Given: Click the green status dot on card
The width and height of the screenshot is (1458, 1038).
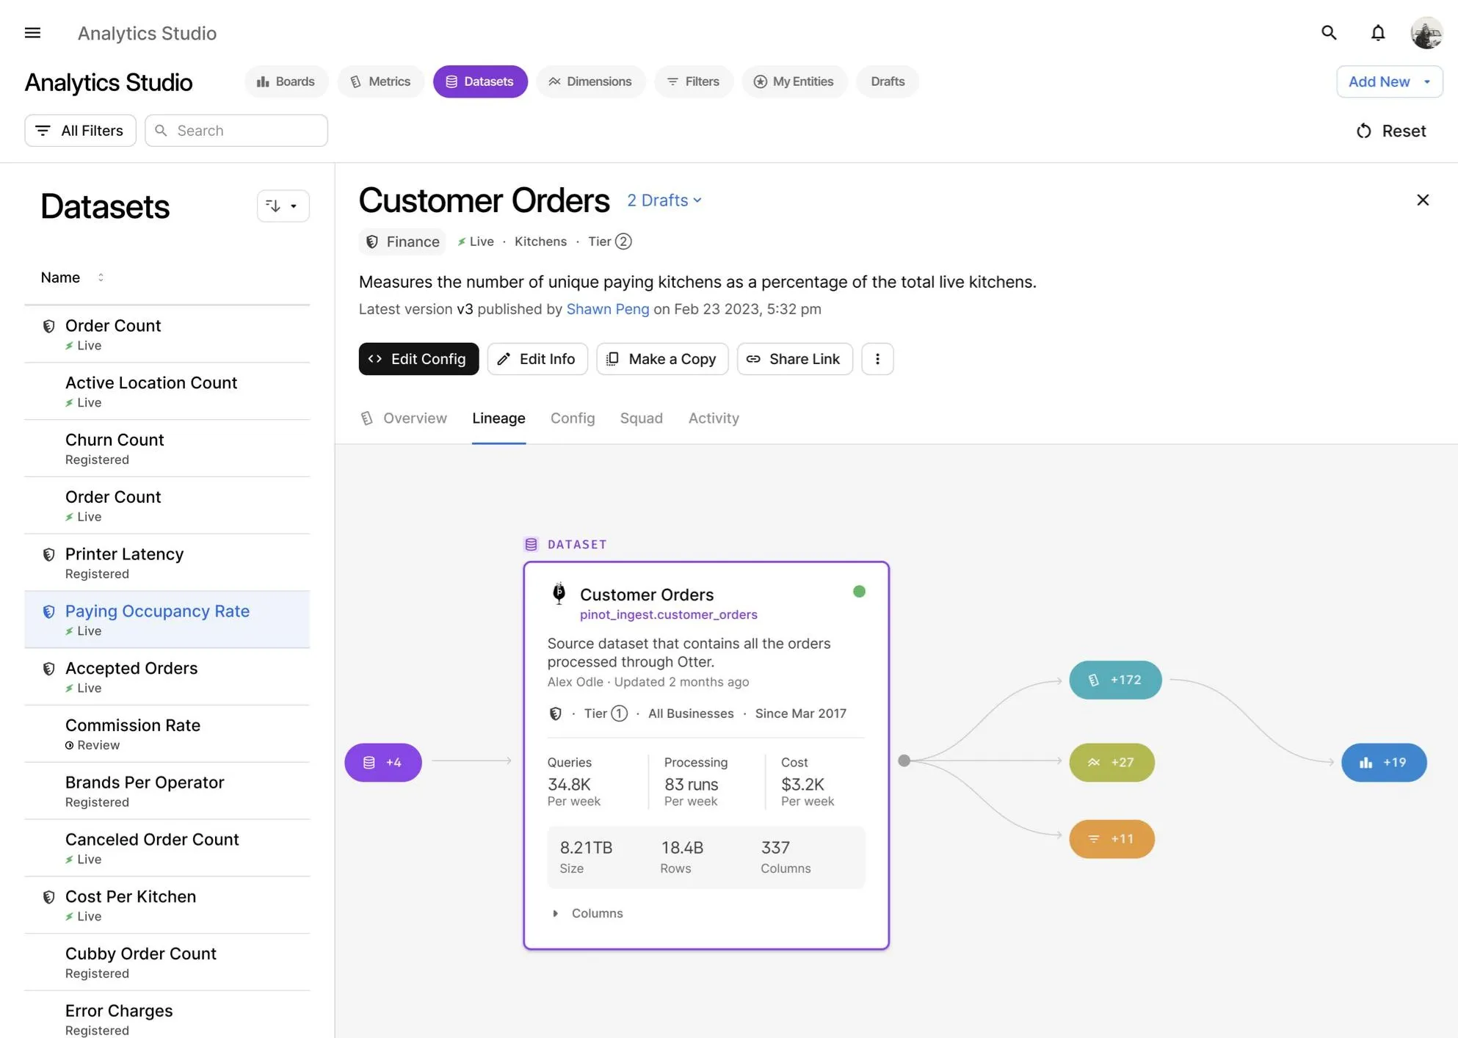Looking at the screenshot, I should coord(859,592).
